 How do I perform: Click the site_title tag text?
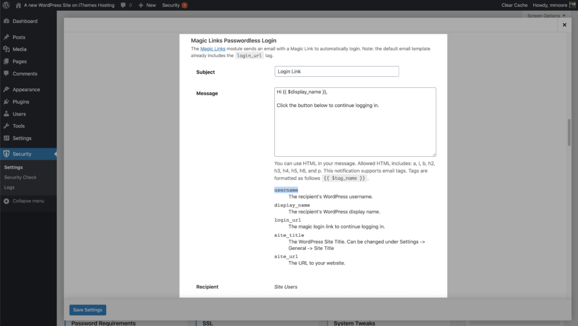tap(289, 235)
